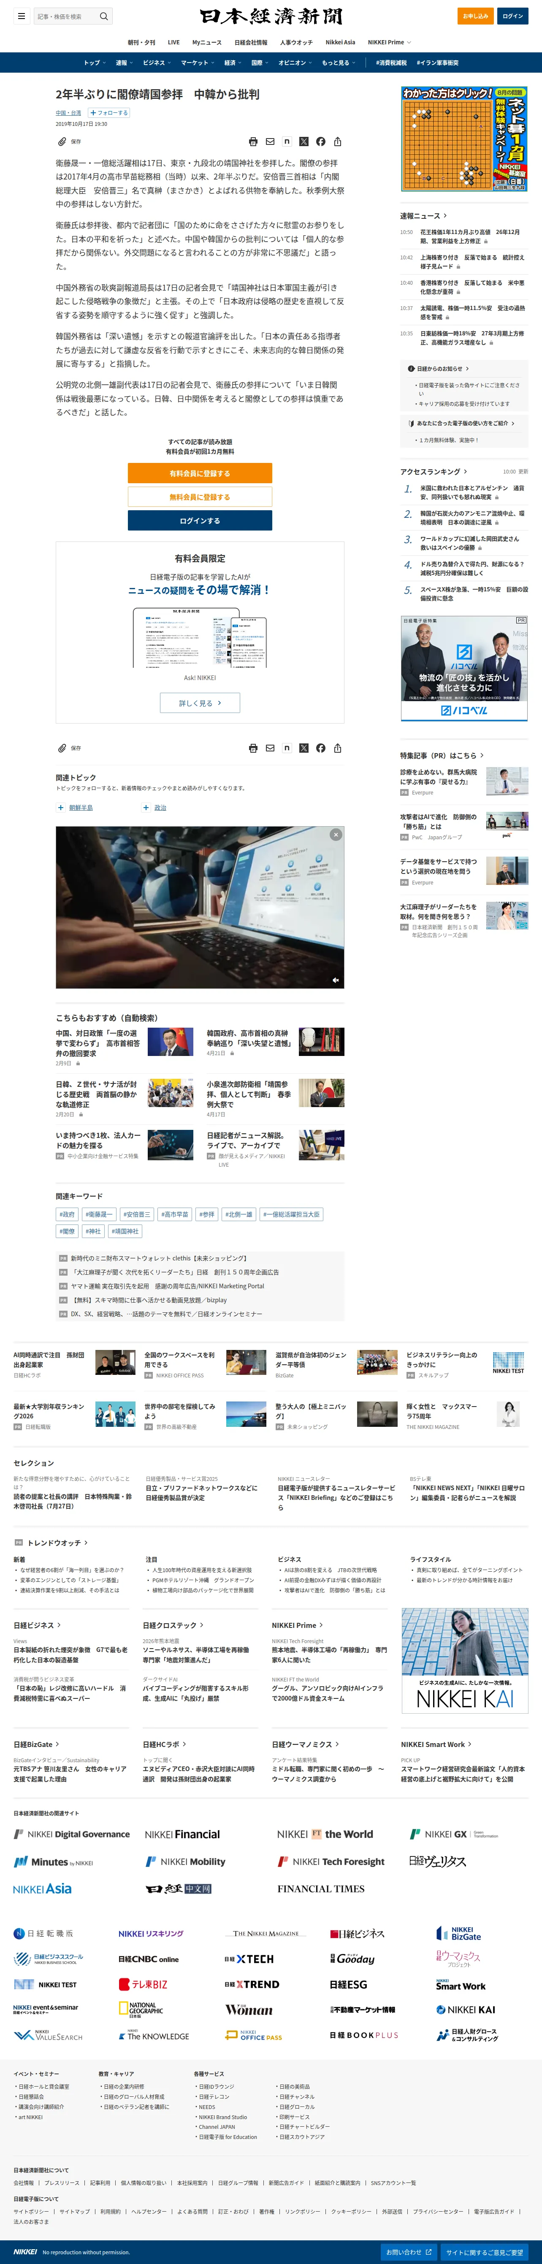Click the #靖国神社 keyword tag
Screen dimensions: 542x2264
click(x=125, y=1231)
